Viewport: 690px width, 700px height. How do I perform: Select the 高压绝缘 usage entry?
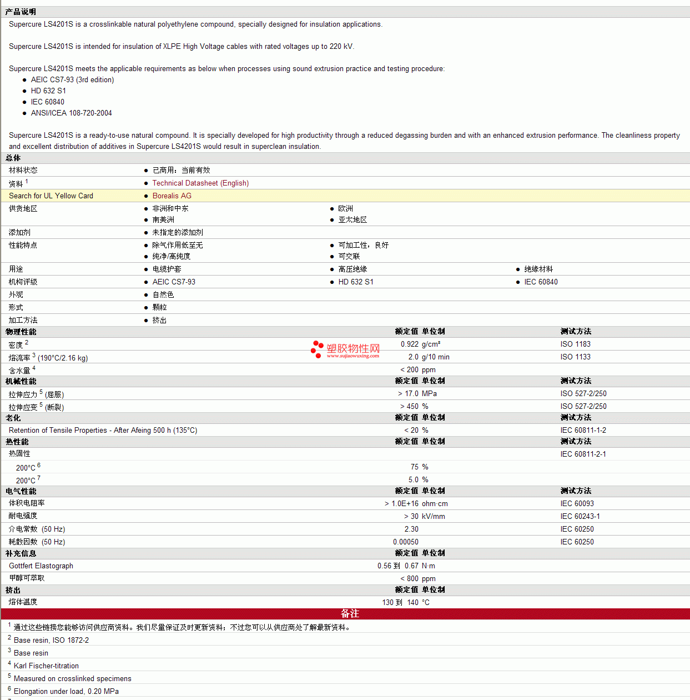coord(353,269)
